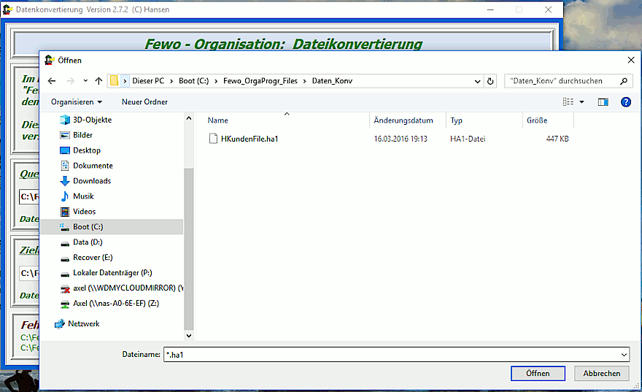Click the back navigation arrow

[x=51, y=81]
